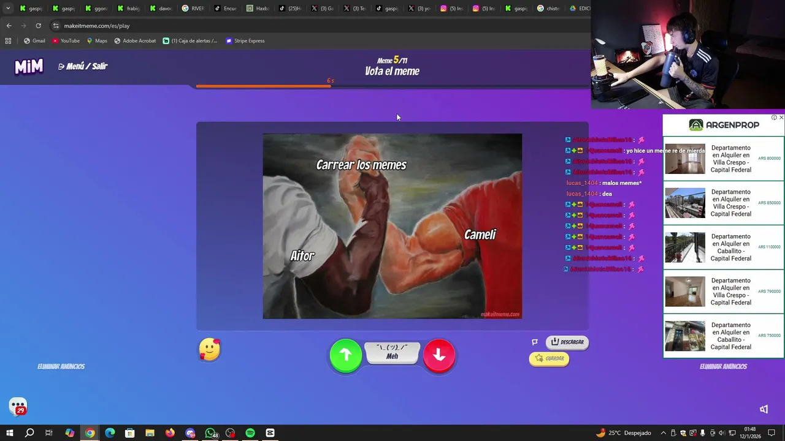Open the tab search dropdown
This screenshot has width=785, height=441.
point(8,9)
